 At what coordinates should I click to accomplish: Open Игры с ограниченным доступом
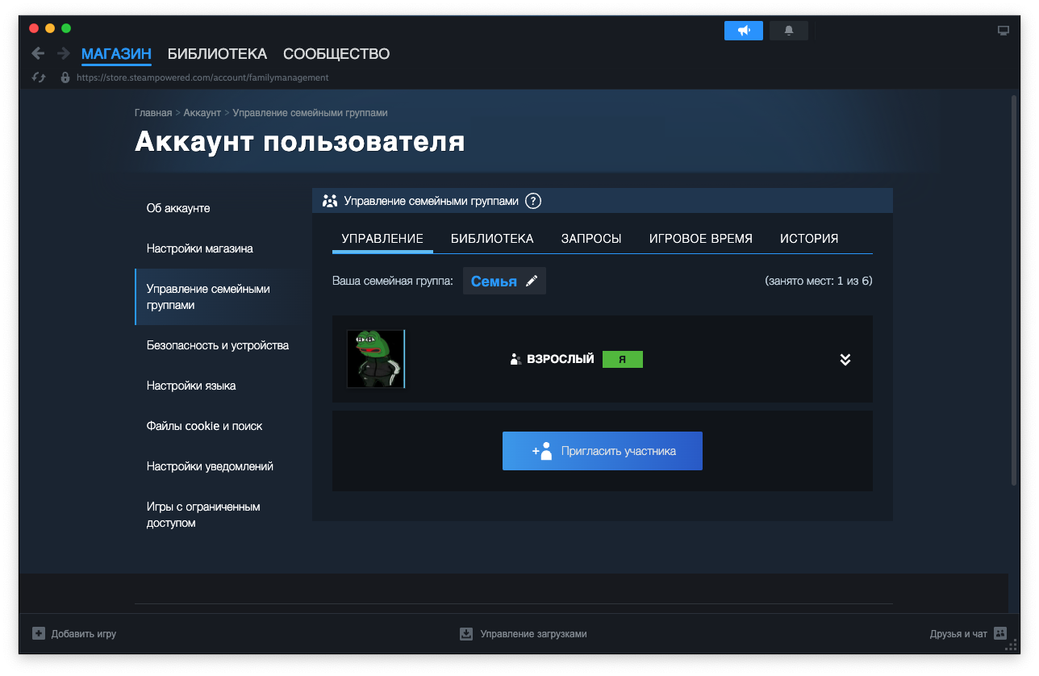tap(203, 515)
